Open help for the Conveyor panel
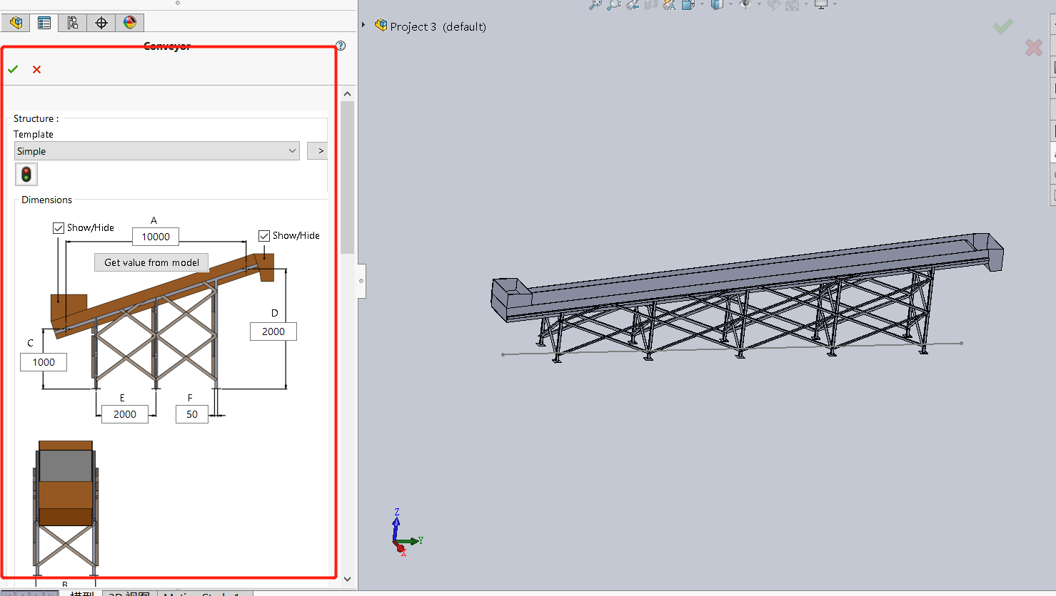The width and height of the screenshot is (1056, 596). coord(341,46)
